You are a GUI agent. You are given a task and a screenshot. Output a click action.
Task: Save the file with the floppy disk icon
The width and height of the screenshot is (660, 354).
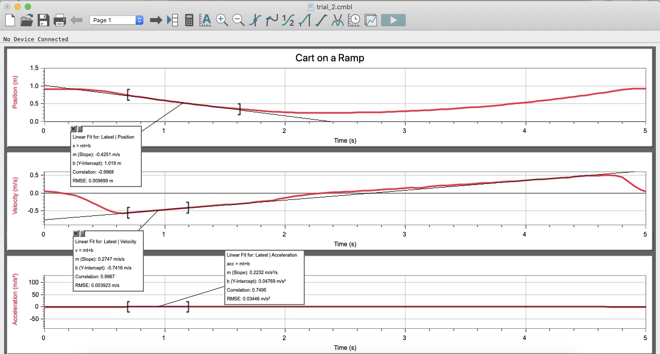click(43, 20)
